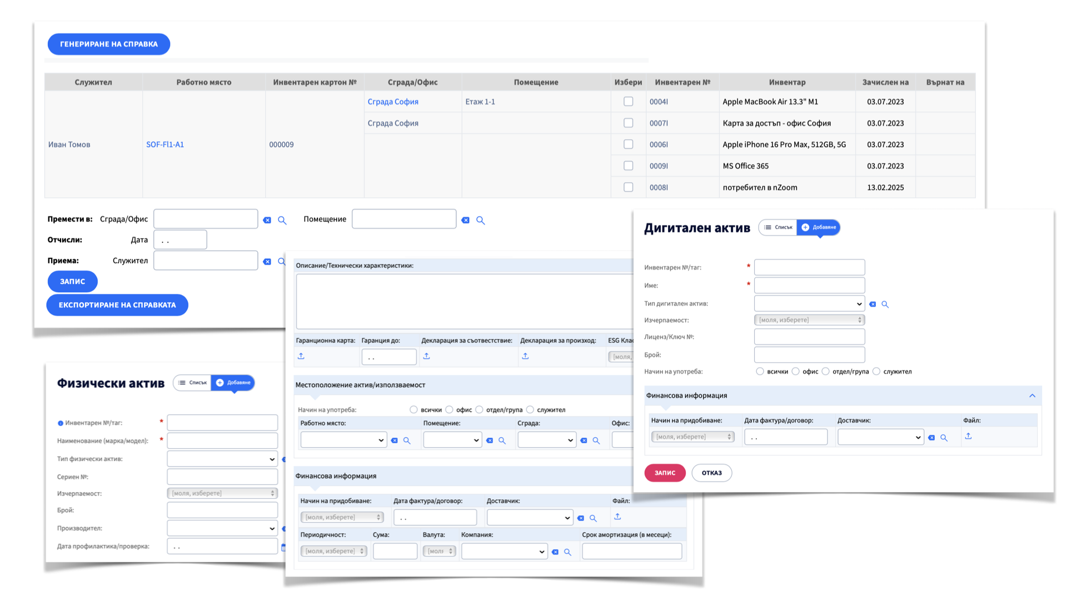Open Валута dropdown
Image resolution: width=1067 pixels, height=600 pixels.
[439, 551]
